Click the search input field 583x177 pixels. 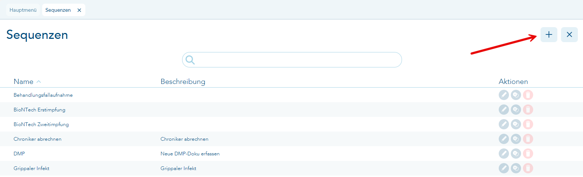click(x=292, y=60)
